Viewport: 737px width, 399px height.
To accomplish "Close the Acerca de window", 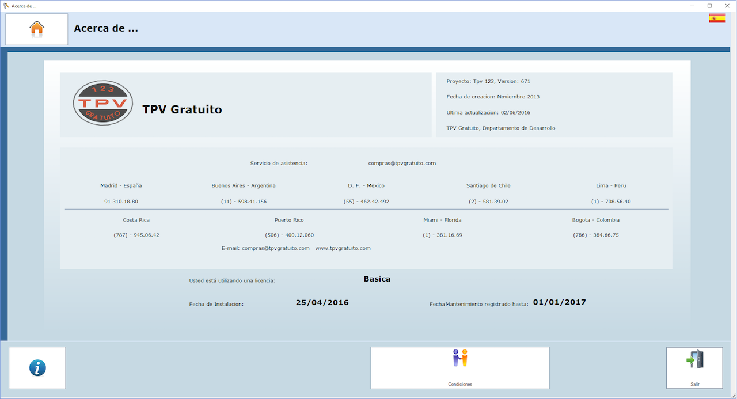I will coord(727,5).
